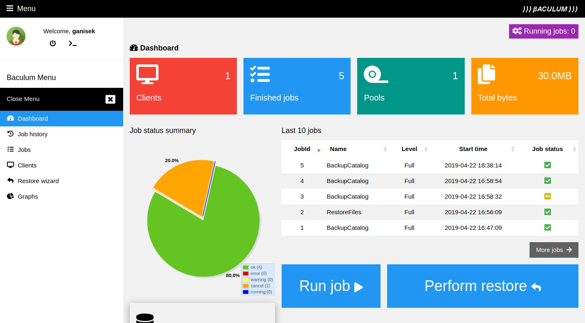The image size is (585, 323).
Task: Click the Perform restore button
Action: (x=483, y=286)
